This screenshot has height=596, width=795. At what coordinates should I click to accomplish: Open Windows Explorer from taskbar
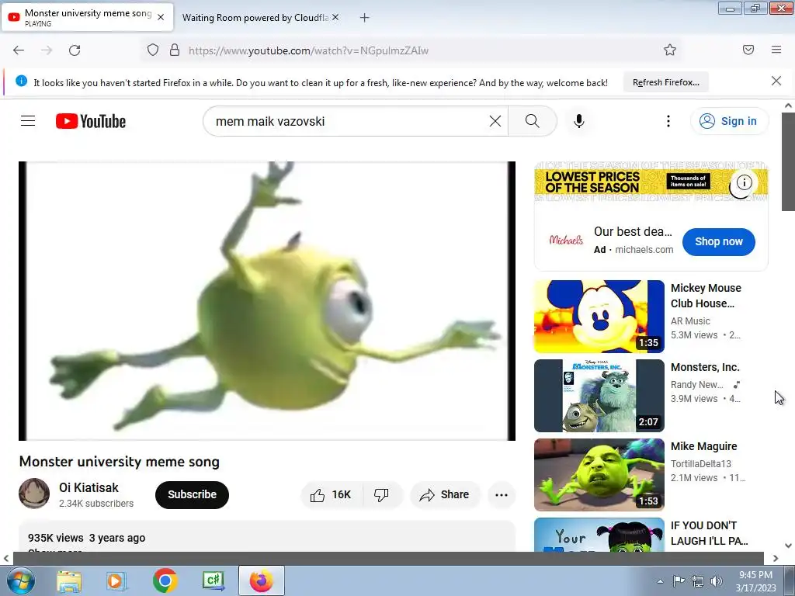click(x=69, y=580)
